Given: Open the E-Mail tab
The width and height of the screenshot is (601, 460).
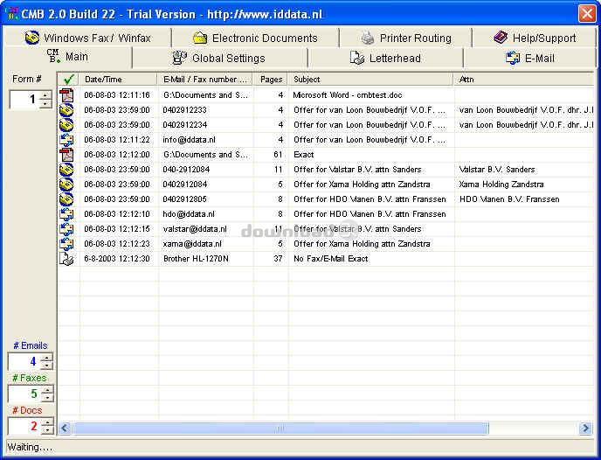Looking at the screenshot, I should 529,59.
